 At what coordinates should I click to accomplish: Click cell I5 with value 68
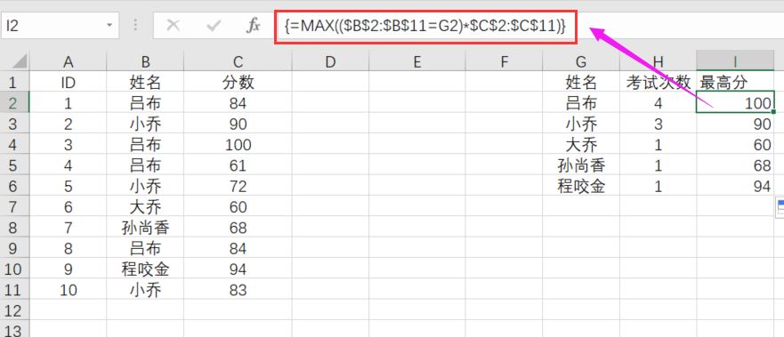pos(735,164)
